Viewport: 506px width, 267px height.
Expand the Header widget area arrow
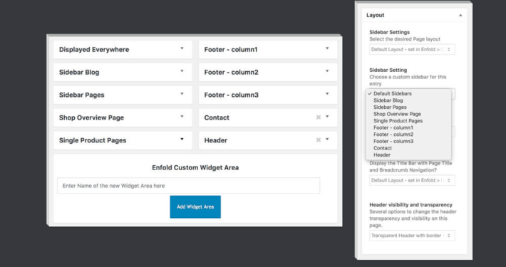[327, 139]
